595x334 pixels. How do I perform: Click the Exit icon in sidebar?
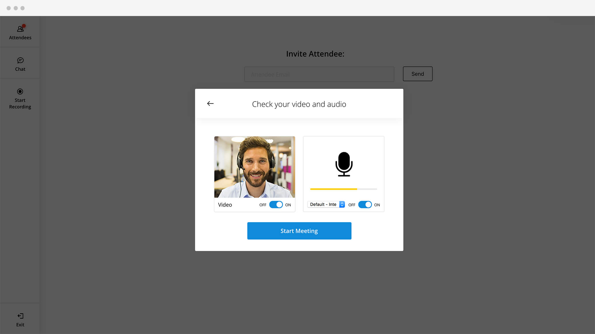[20, 316]
